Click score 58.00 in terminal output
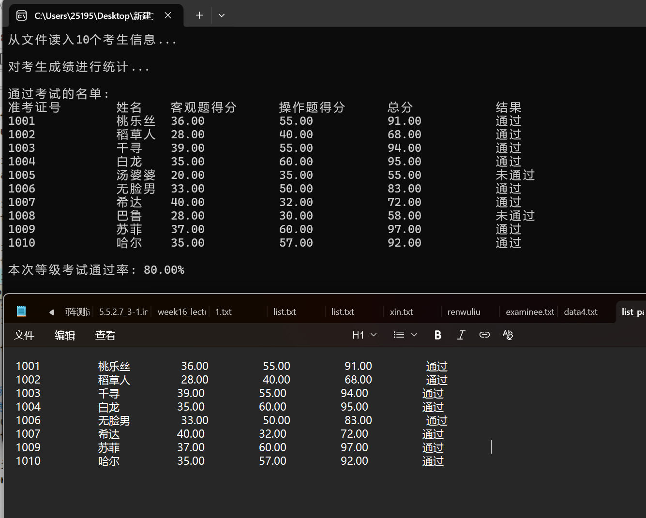This screenshot has width=646, height=518. 405,216
